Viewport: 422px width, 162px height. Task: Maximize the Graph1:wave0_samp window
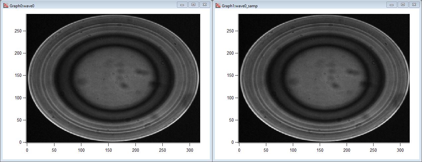tap(403, 5)
